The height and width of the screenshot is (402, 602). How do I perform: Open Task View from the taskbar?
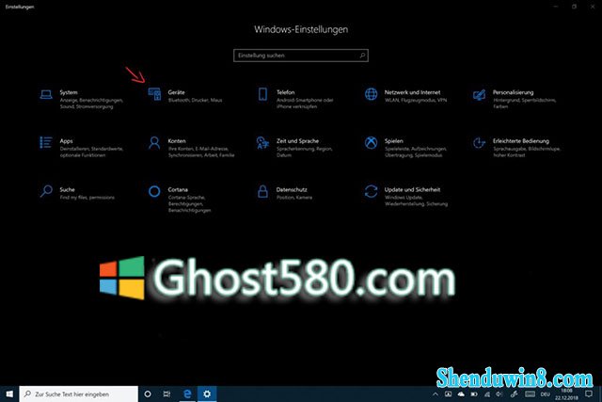166,394
